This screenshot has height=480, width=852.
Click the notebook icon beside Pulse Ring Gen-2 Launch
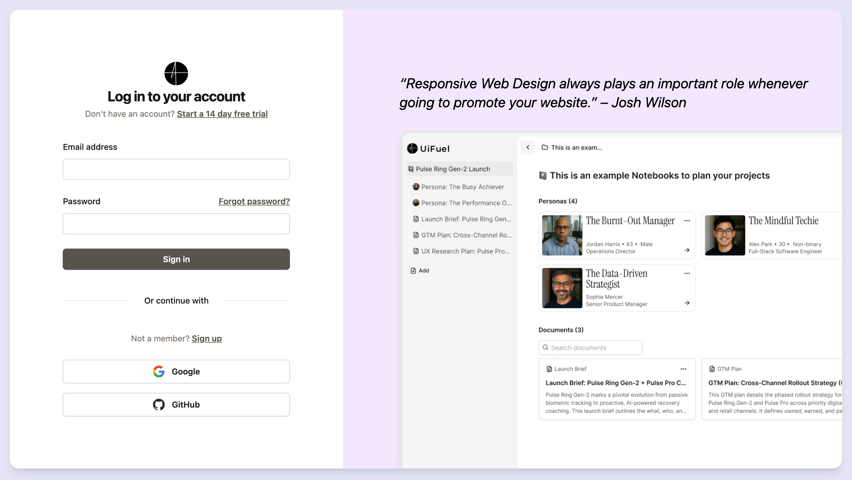click(411, 169)
